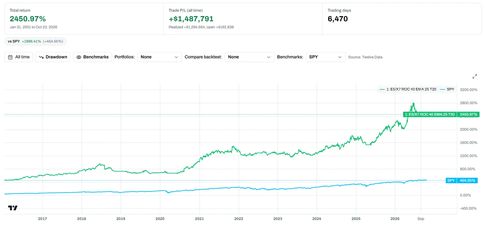
Task: Click the Trading days value 6,470
Action: pos(338,19)
